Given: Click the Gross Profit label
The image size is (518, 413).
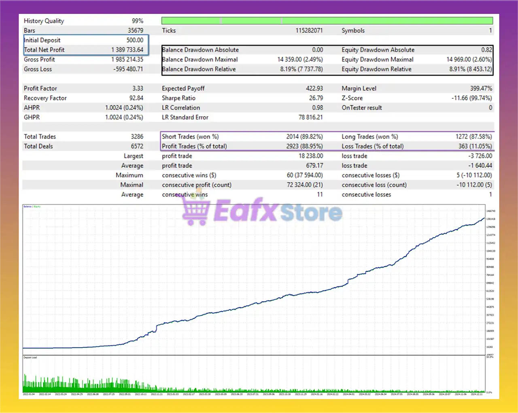Looking at the screenshot, I should [x=39, y=60].
